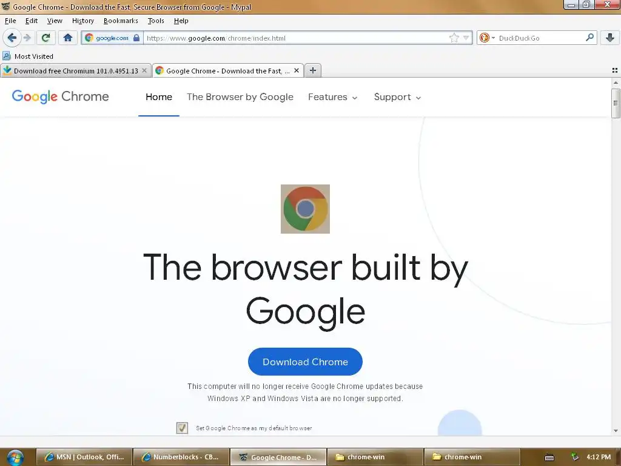Screen dimensions: 621x466
Task: Open a new tab with plus button
Action: 313,70
